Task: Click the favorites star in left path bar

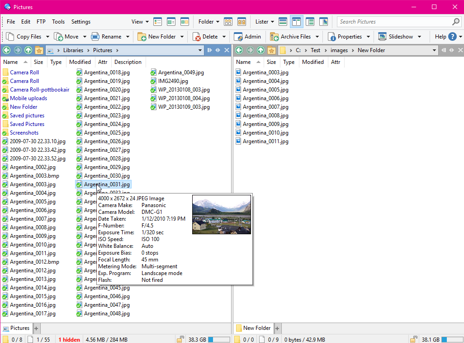Action: tap(39, 50)
